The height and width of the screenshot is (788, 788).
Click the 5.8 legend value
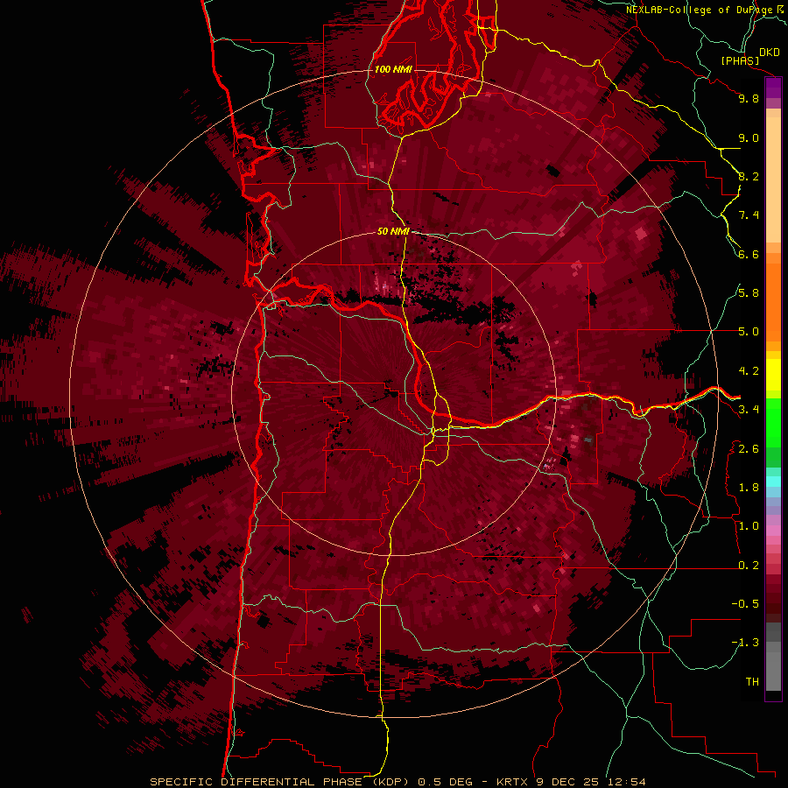pyautogui.click(x=749, y=293)
